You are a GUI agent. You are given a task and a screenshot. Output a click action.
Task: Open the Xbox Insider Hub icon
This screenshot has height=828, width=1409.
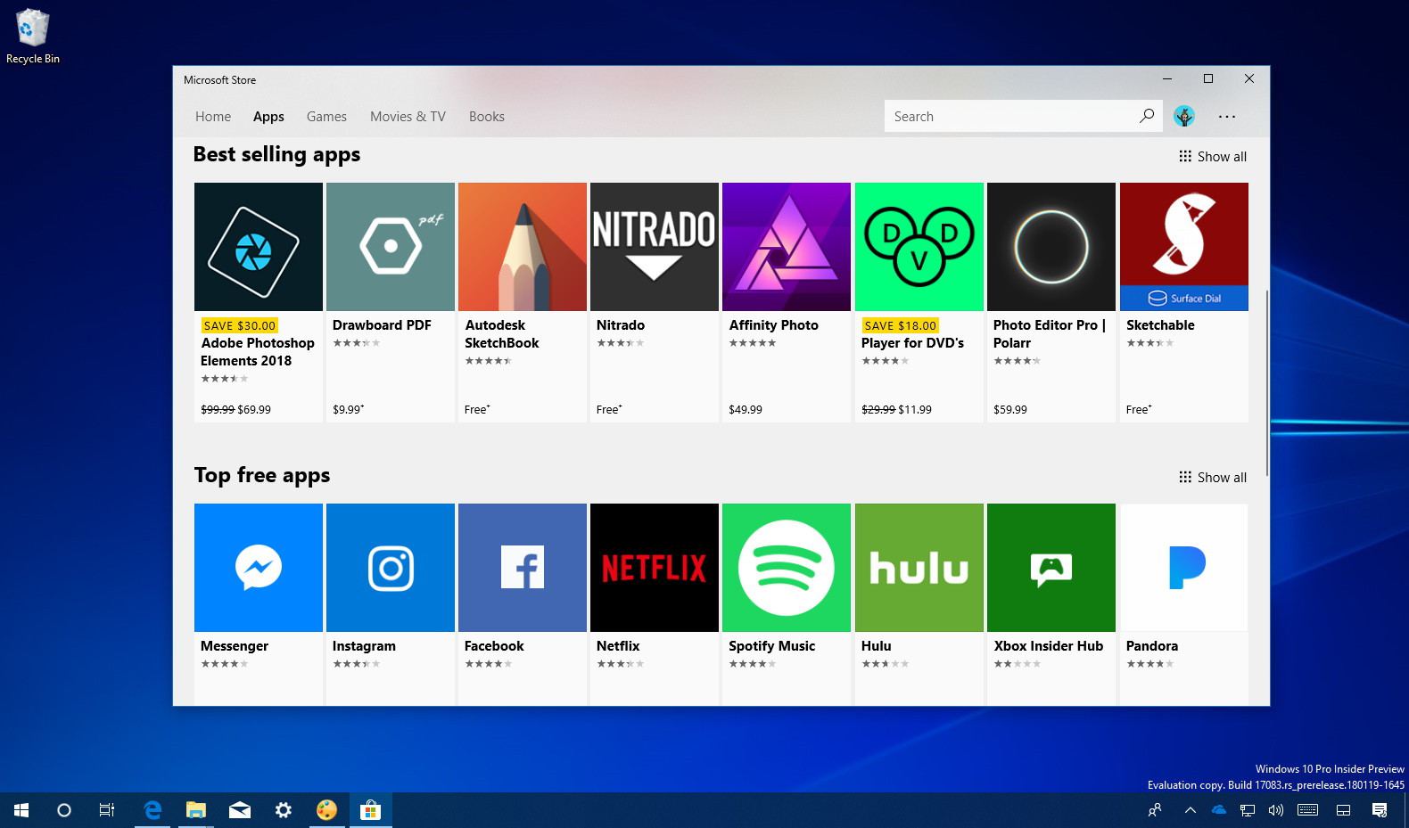point(1051,568)
